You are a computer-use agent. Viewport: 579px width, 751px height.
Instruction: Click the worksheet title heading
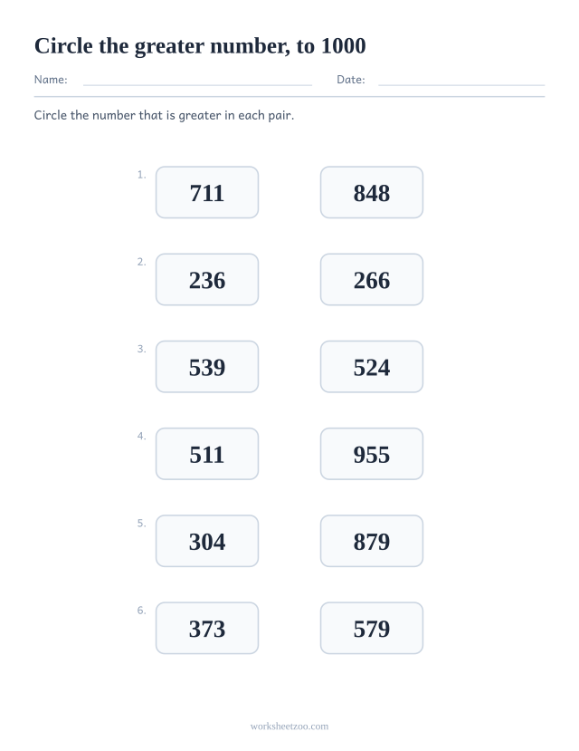tap(200, 46)
